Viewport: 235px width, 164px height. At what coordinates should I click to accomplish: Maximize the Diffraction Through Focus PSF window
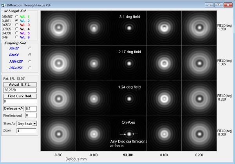[218, 4]
